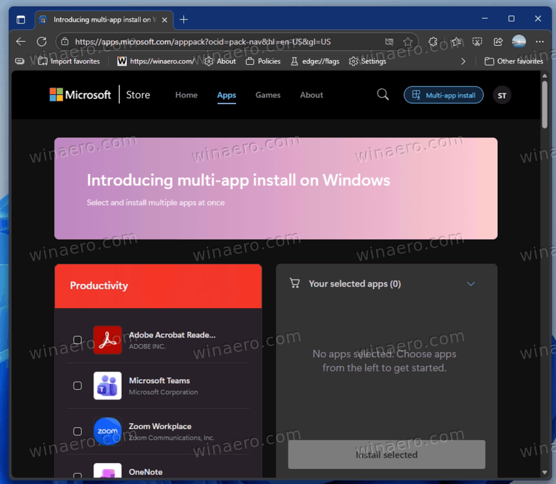Viewport: 556px width, 484px height.
Task: Switch to the Games tab
Action: coord(268,95)
